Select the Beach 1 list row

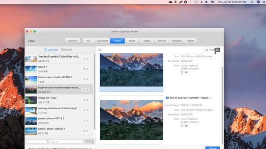coord(59,69)
